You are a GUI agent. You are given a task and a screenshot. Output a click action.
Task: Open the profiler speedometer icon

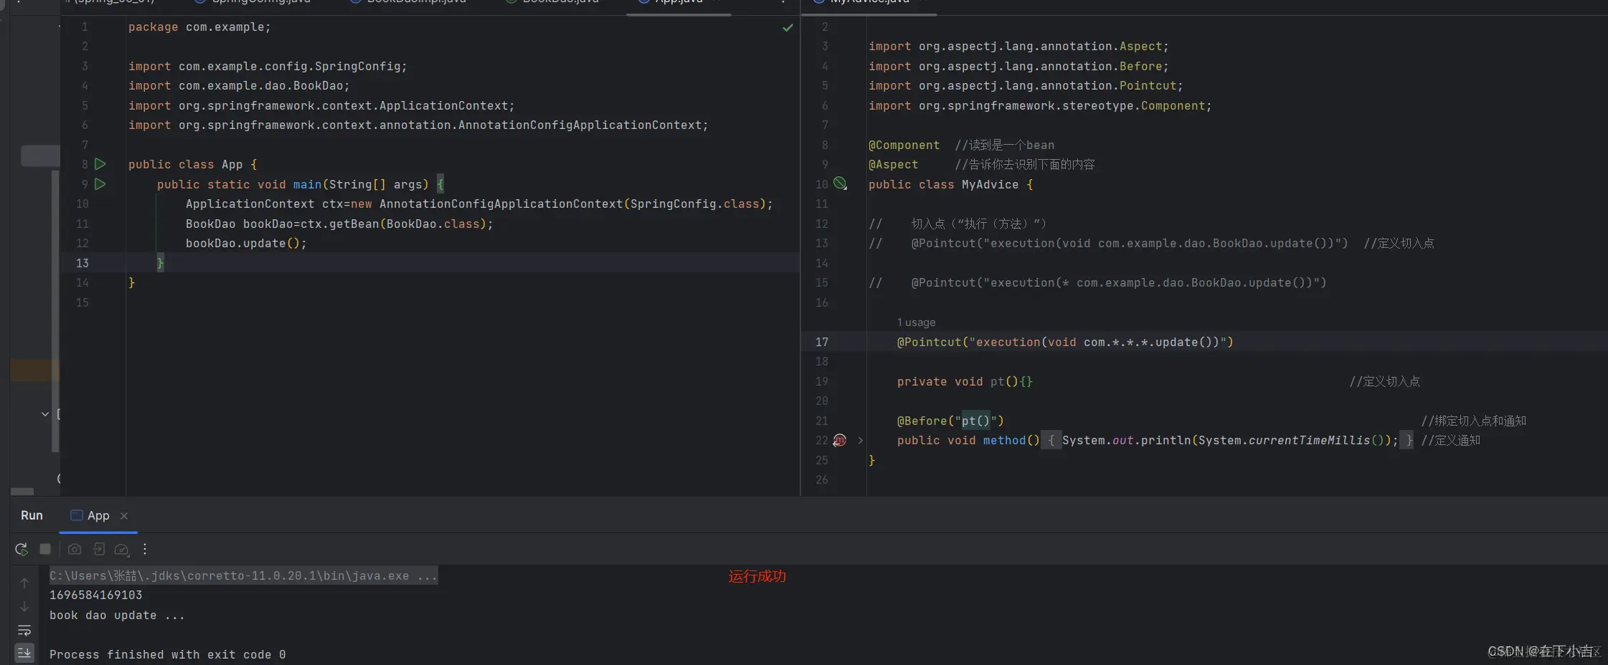(x=122, y=550)
